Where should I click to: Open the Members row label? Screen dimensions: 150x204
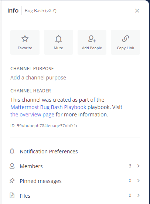coord(31,166)
